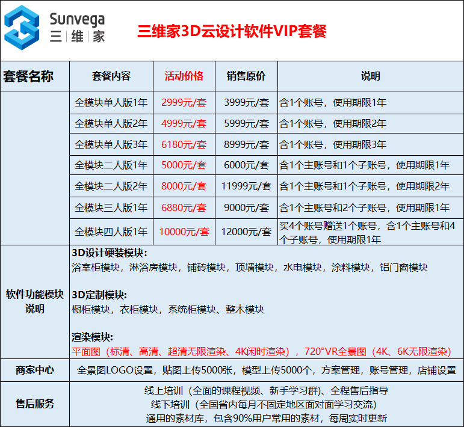Click the 11999元/套 original price

[246, 186]
